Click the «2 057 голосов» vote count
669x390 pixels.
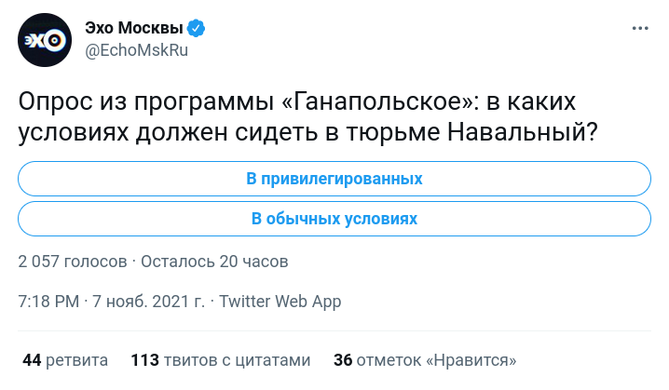coord(72,262)
